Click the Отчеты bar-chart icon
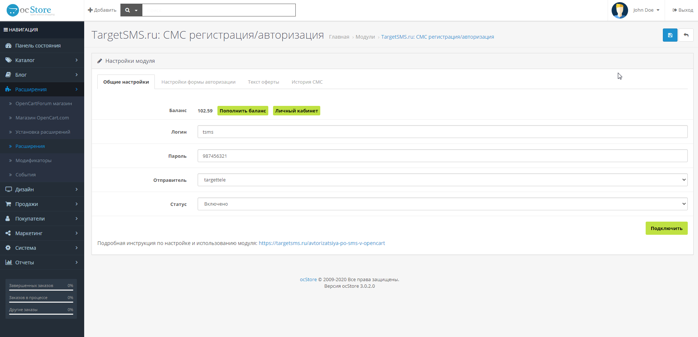Image resolution: width=698 pixels, height=337 pixels. click(8, 263)
